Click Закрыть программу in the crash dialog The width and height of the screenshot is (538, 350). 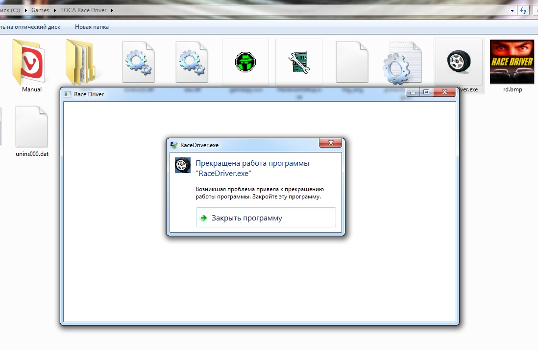266,218
